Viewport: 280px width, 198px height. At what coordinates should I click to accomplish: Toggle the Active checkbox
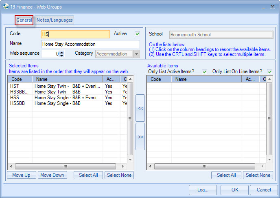pos(138,34)
